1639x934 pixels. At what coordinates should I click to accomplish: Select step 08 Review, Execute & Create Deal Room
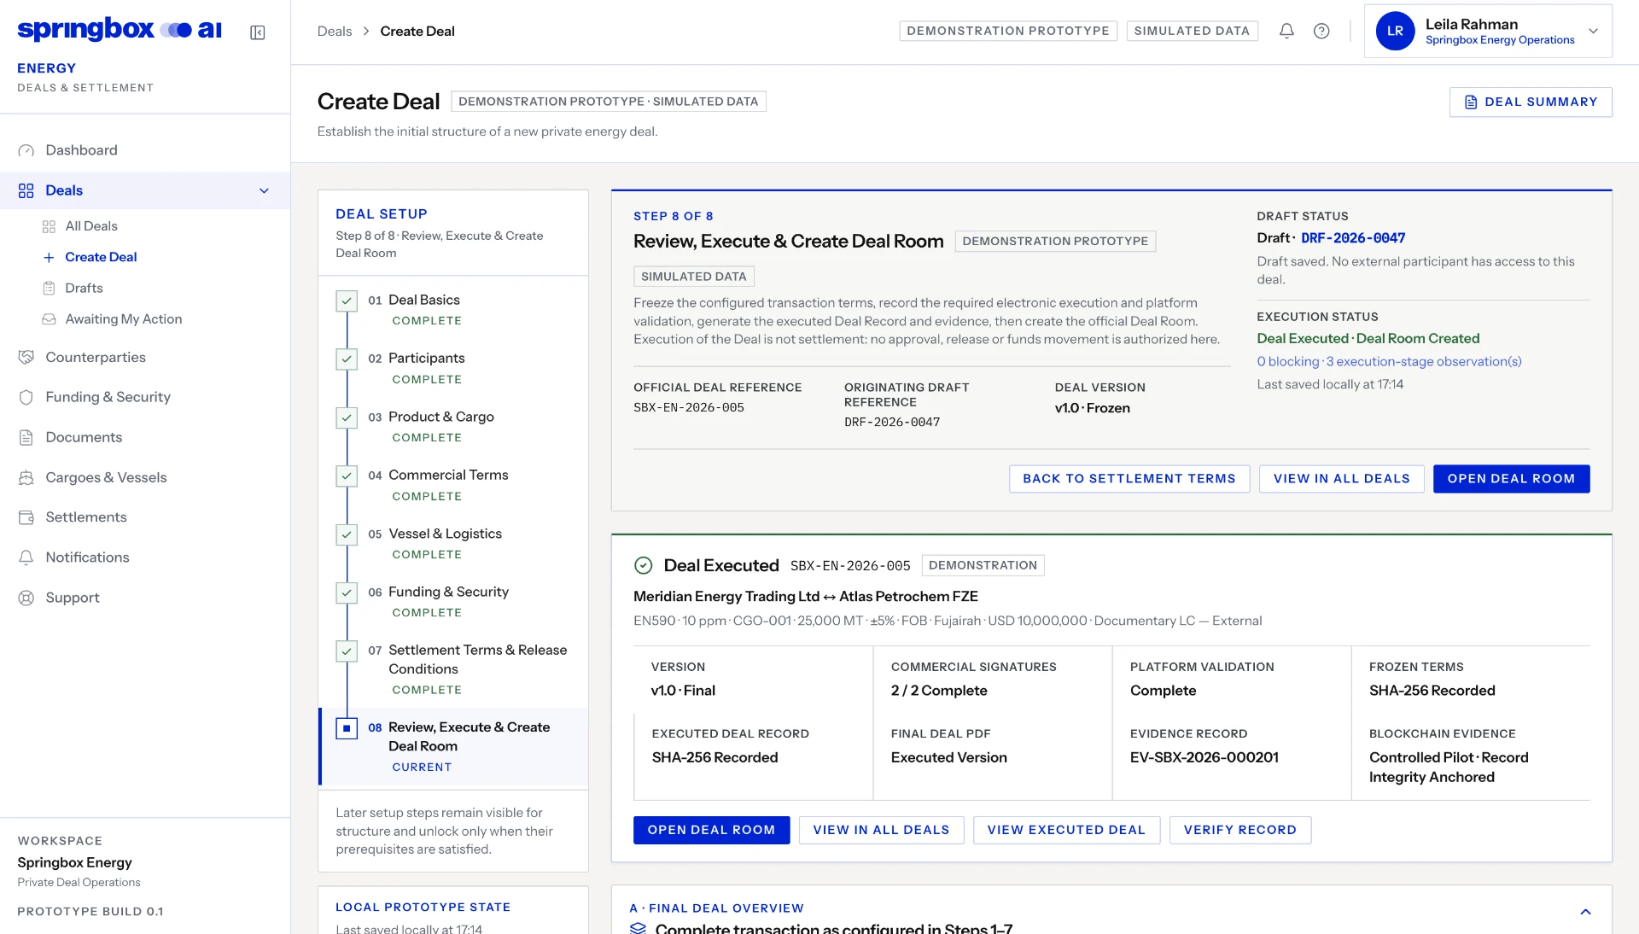coord(453,746)
